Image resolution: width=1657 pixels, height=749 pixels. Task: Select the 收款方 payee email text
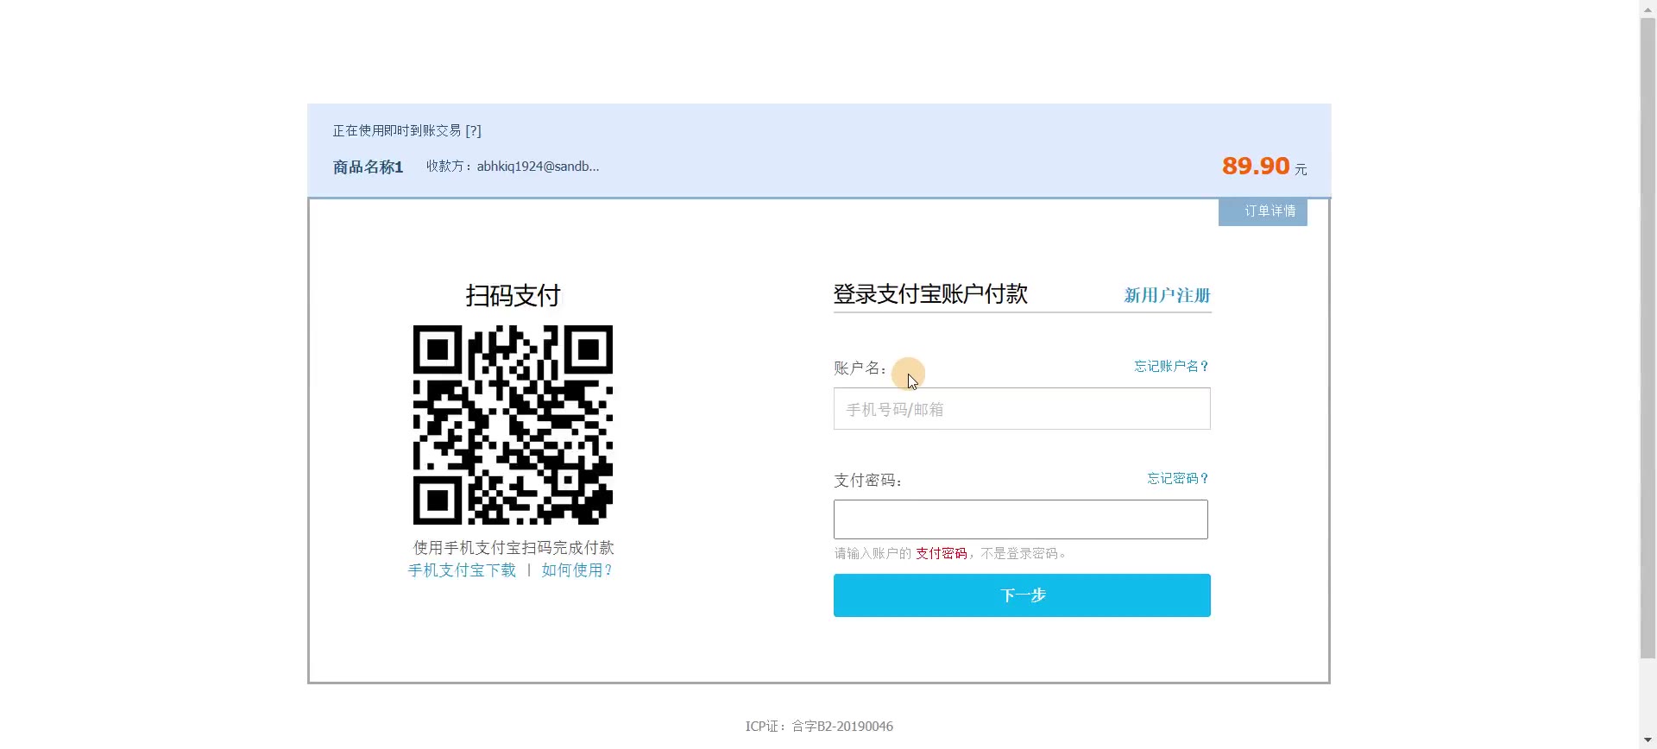coord(513,167)
